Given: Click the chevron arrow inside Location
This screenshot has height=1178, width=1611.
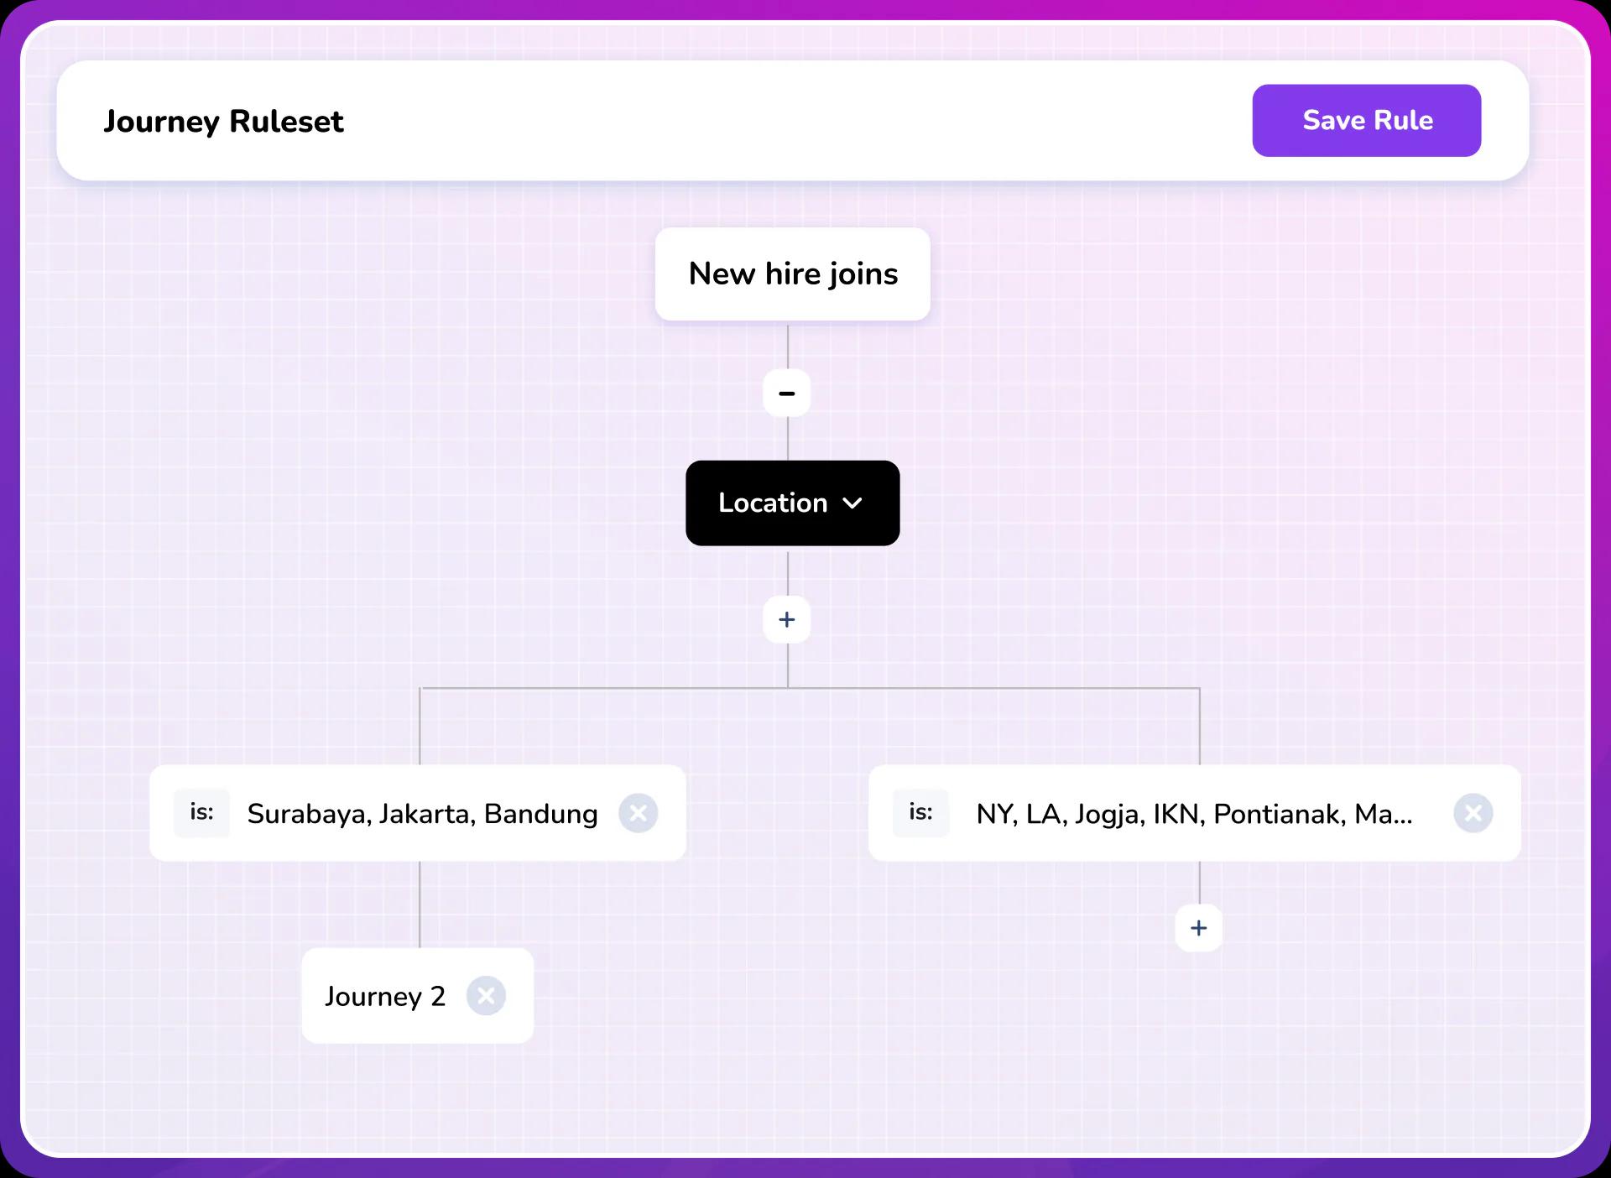Looking at the screenshot, I should pos(852,503).
